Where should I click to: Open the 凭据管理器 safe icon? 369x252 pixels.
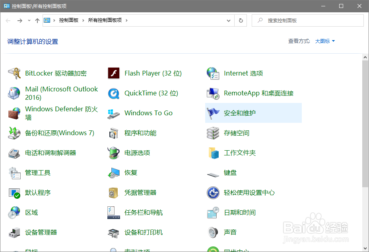point(114,193)
